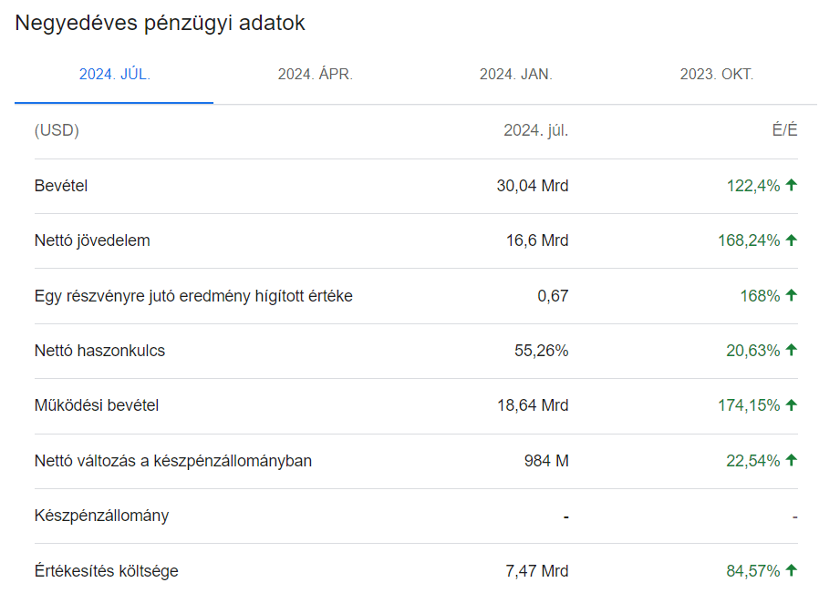Image resolution: width=840 pixels, height=593 pixels.
Task: Click the 122,4% change percentage
Action: (752, 185)
